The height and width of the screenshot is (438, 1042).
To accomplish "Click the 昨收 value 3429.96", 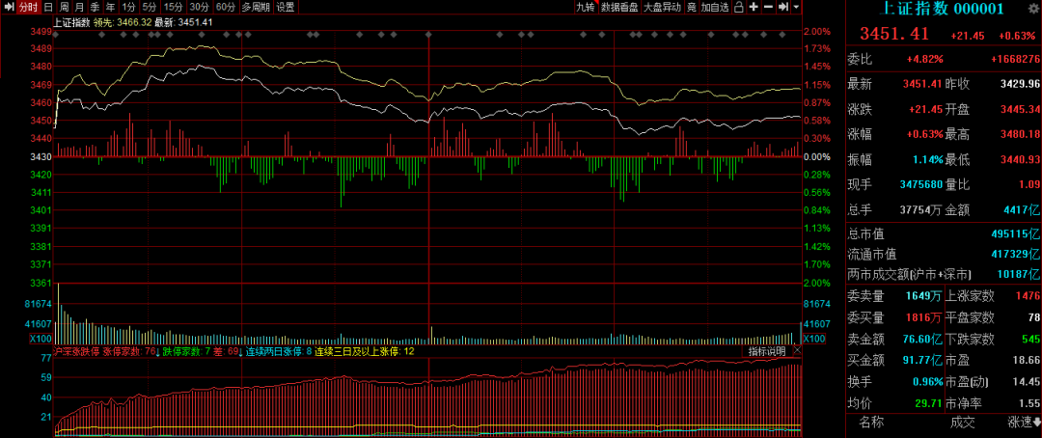I will tap(1020, 84).
